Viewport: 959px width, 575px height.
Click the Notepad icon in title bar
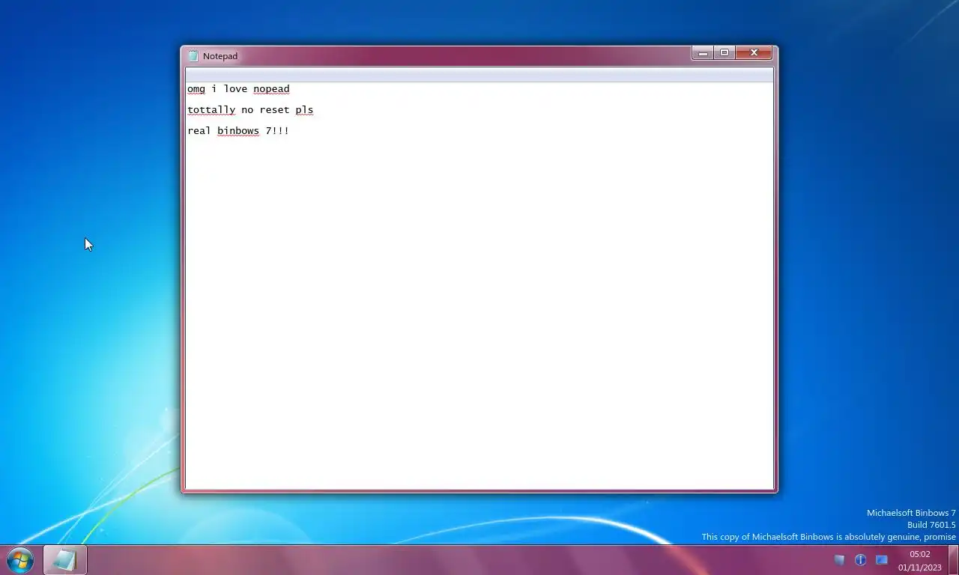click(x=193, y=56)
